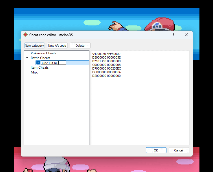Image resolution: width=213 pixels, height=172 pixels.
Task: Click inside the One Hit KO name field
Action: (54, 63)
